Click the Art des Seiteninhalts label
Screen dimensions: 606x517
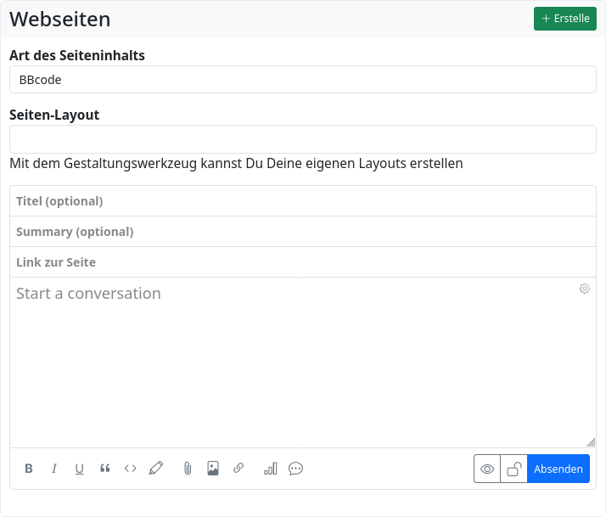(x=77, y=55)
